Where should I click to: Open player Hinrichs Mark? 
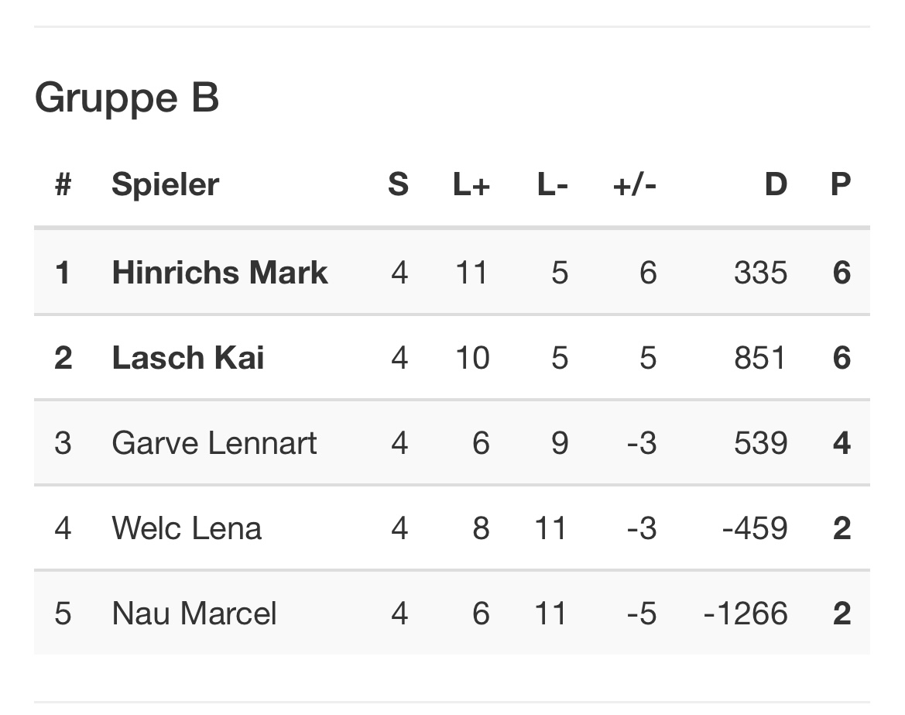click(220, 273)
